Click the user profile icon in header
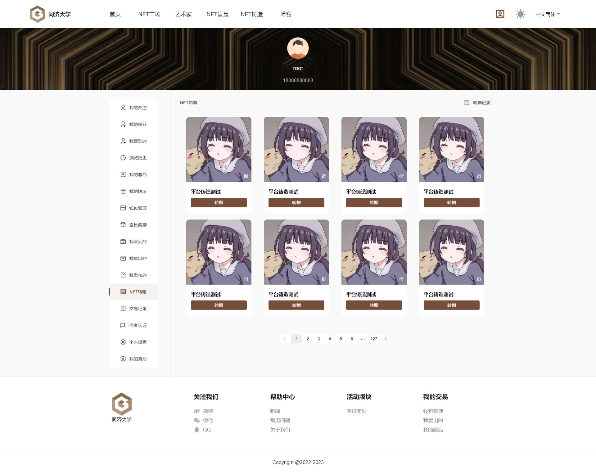The image size is (596, 474). click(500, 14)
